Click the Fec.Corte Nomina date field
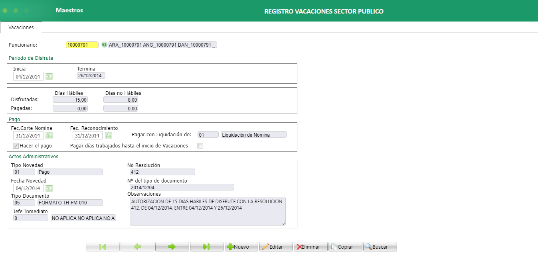This screenshot has height=261, width=538. (x=28, y=135)
